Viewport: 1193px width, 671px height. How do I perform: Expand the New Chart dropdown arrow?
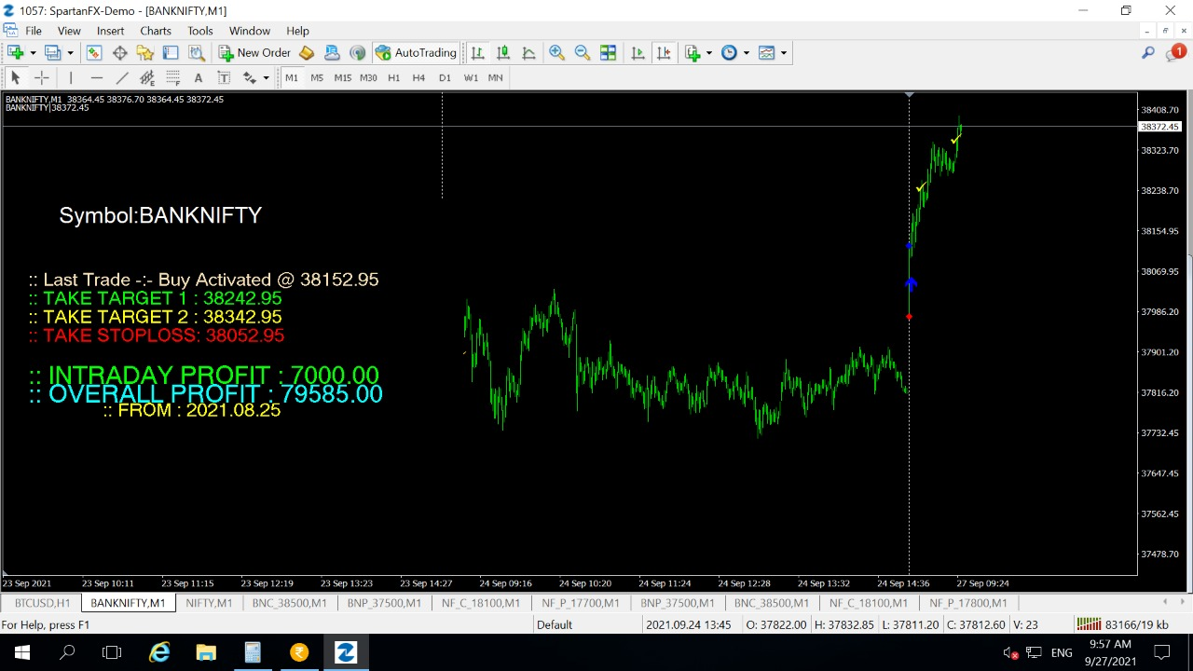[x=33, y=53]
